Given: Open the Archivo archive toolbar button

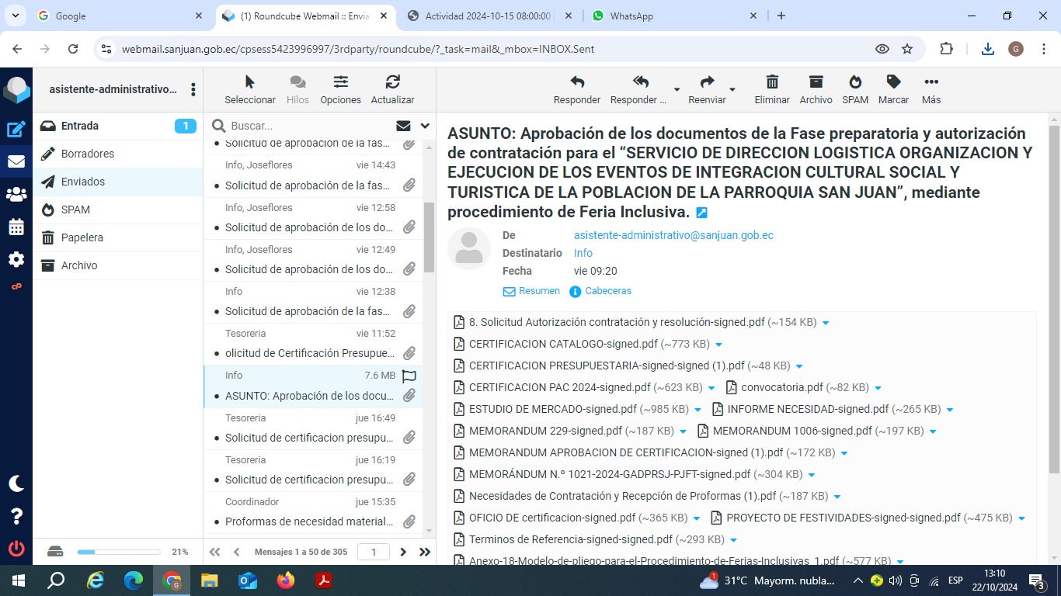Looking at the screenshot, I should (x=816, y=82).
